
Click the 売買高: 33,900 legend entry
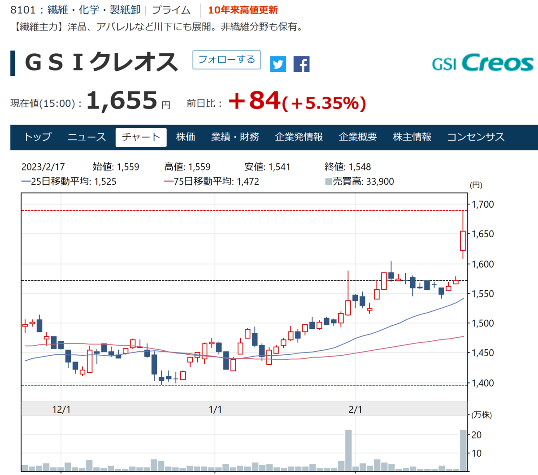[x=360, y=182]
